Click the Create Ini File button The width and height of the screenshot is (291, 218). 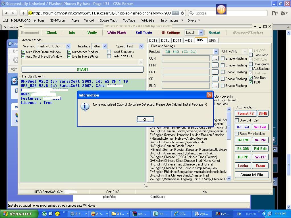(252, 175)
